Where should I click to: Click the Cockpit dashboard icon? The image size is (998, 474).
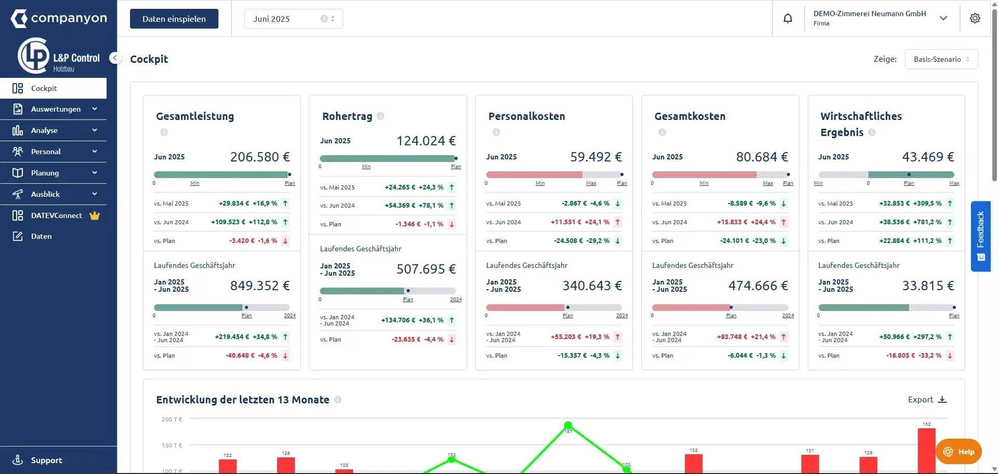(18, 88)
